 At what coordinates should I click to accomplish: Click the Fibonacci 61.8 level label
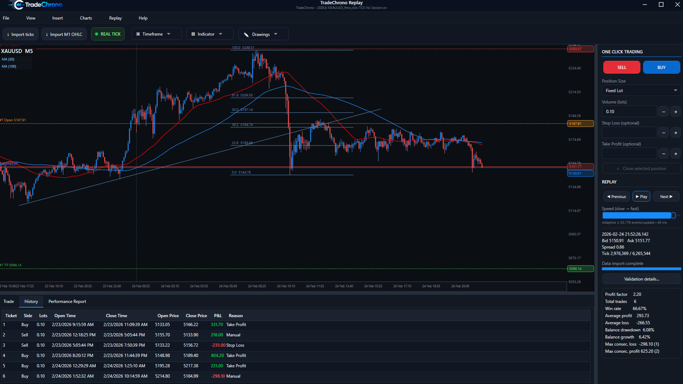click(x=242, y=95)
